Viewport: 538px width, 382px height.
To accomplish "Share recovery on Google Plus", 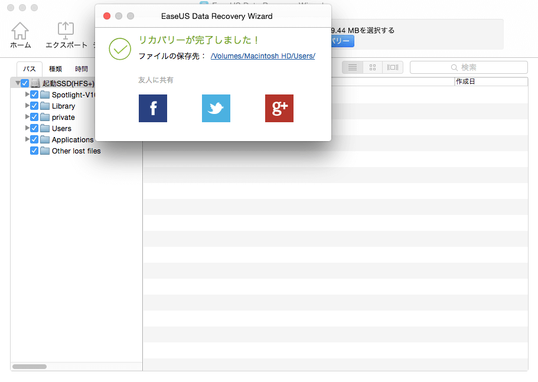I will point(279,109).
